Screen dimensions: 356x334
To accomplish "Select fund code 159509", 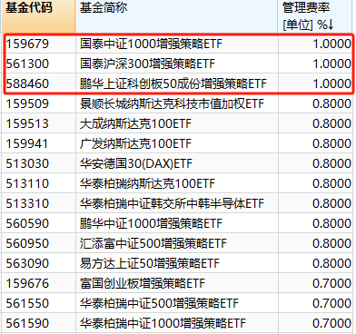I will pyautogui.click(x=27, y=103).
